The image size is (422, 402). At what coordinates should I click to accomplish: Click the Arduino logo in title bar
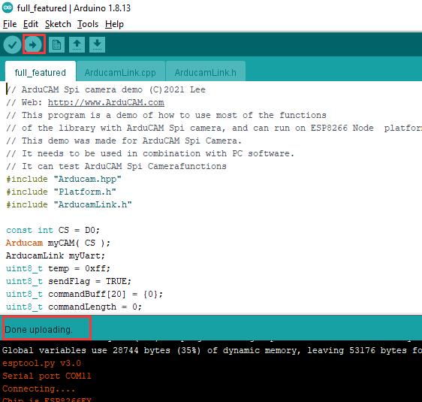pyautogui.click(x=8, y=8)
